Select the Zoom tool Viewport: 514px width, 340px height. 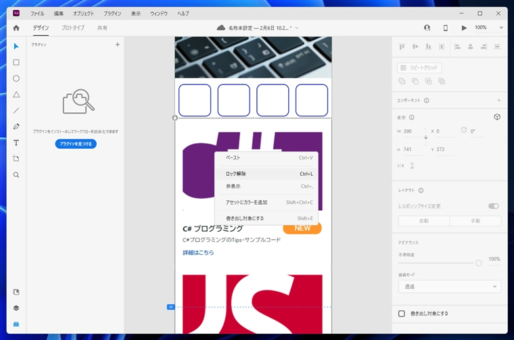click(16, 175)
